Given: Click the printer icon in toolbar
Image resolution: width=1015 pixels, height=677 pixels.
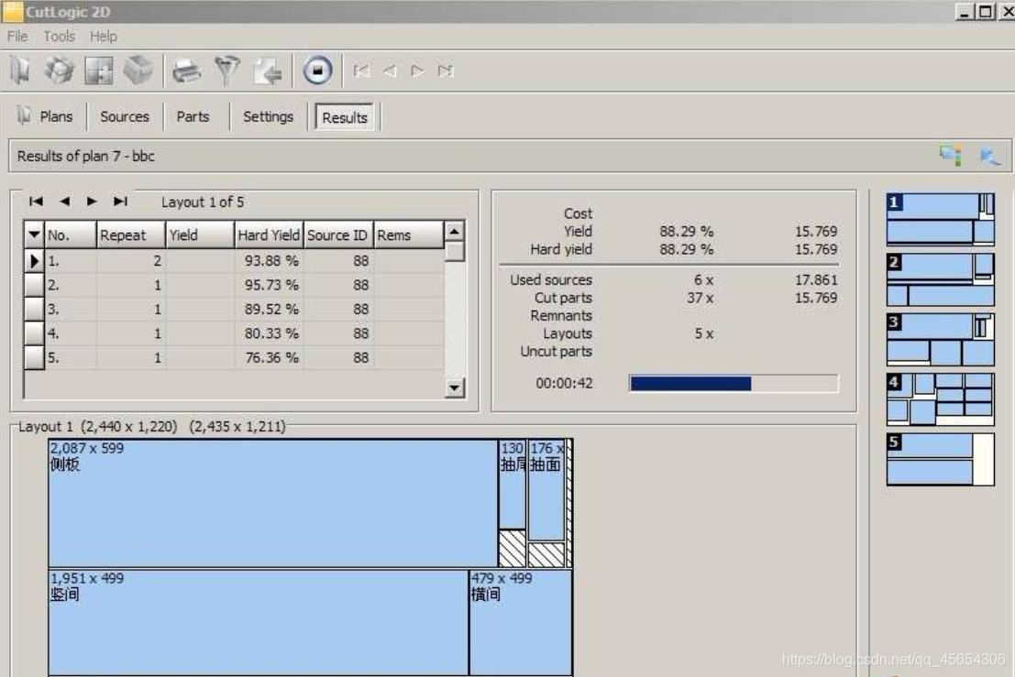Looking at the screenshot, I should click(186, 71).
